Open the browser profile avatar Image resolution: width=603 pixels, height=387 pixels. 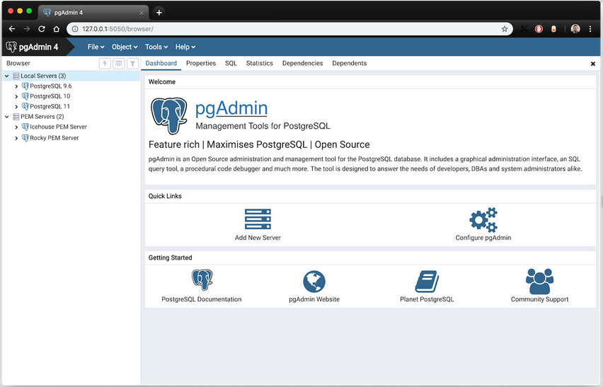pos(575,29)
